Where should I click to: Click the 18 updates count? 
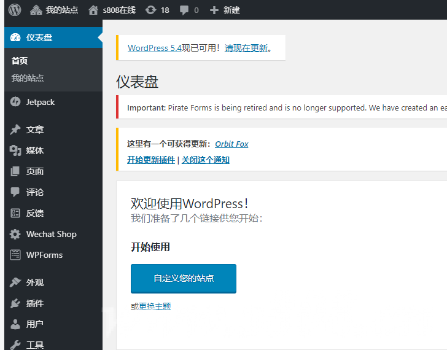(x=165, y=10)
